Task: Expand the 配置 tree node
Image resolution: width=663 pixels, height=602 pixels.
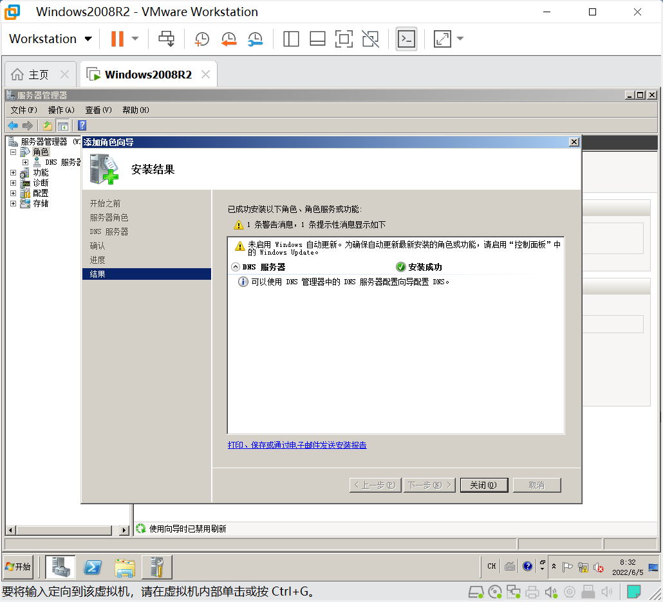Action: click(13, 193)
